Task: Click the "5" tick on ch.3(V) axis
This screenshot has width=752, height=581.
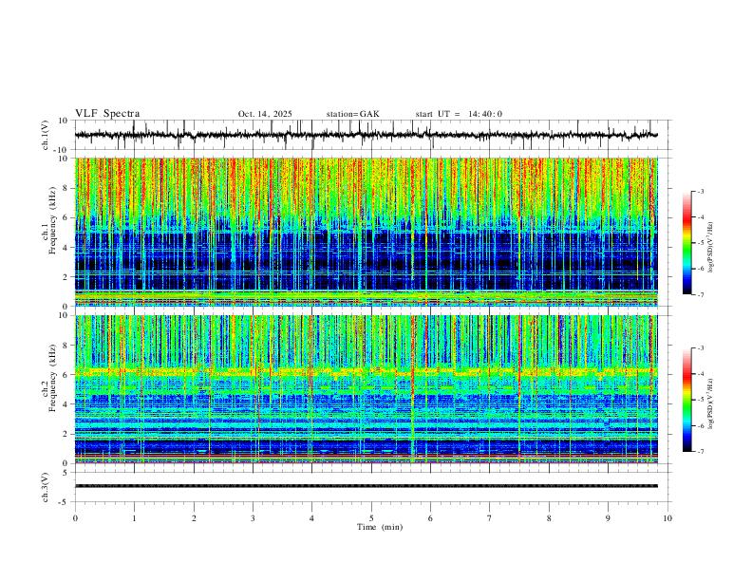Action: 66,473
